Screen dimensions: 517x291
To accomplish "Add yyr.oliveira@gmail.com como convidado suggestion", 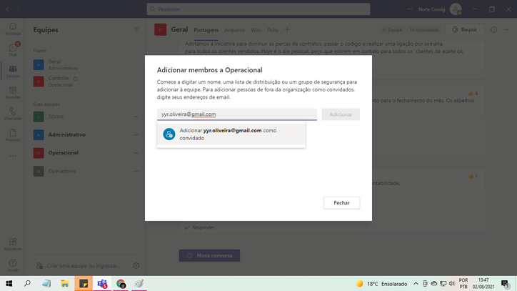I will (231, 134).
